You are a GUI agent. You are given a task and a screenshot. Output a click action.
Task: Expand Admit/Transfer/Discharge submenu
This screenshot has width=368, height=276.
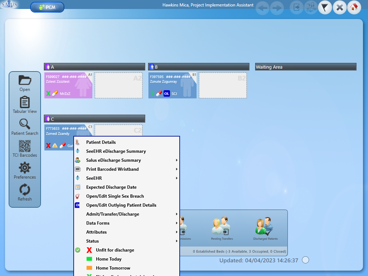coord(127,214)
